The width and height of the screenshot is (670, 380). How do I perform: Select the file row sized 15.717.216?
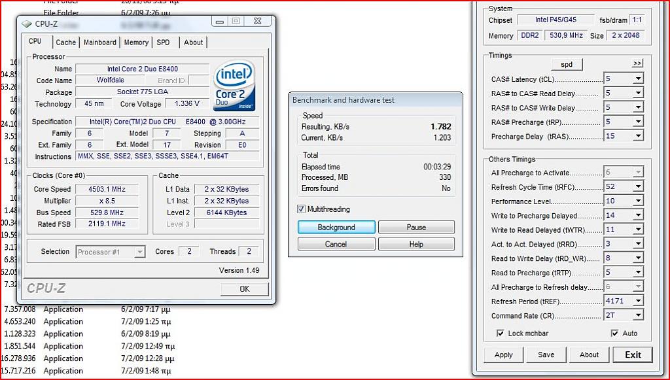[x=88, y=371]
